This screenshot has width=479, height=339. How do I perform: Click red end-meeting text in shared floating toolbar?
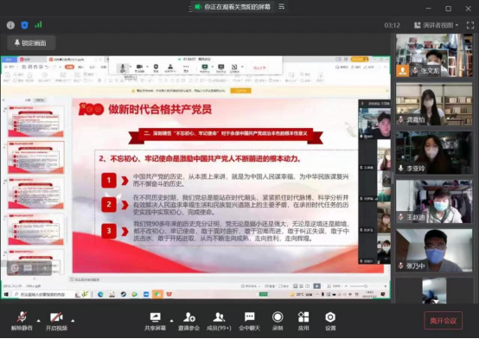(x=259, y=67)
